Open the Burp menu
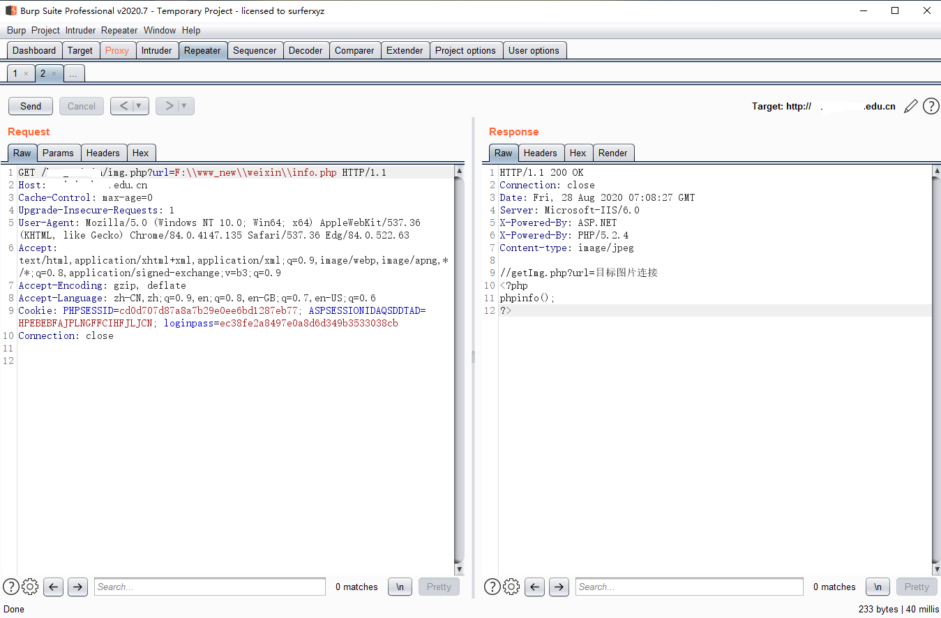The width and height of the screenshot is (941, 618). click(16, 30)
